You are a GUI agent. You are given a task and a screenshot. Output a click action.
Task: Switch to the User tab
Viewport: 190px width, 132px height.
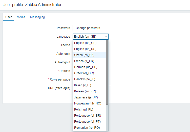pos(9,17)
